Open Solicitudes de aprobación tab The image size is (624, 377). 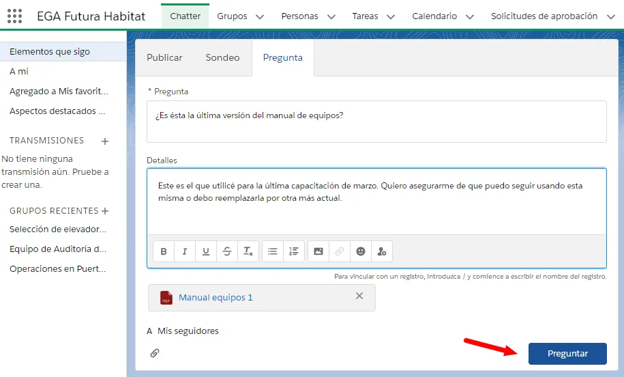pyautogui.click(x=544, y=16)
